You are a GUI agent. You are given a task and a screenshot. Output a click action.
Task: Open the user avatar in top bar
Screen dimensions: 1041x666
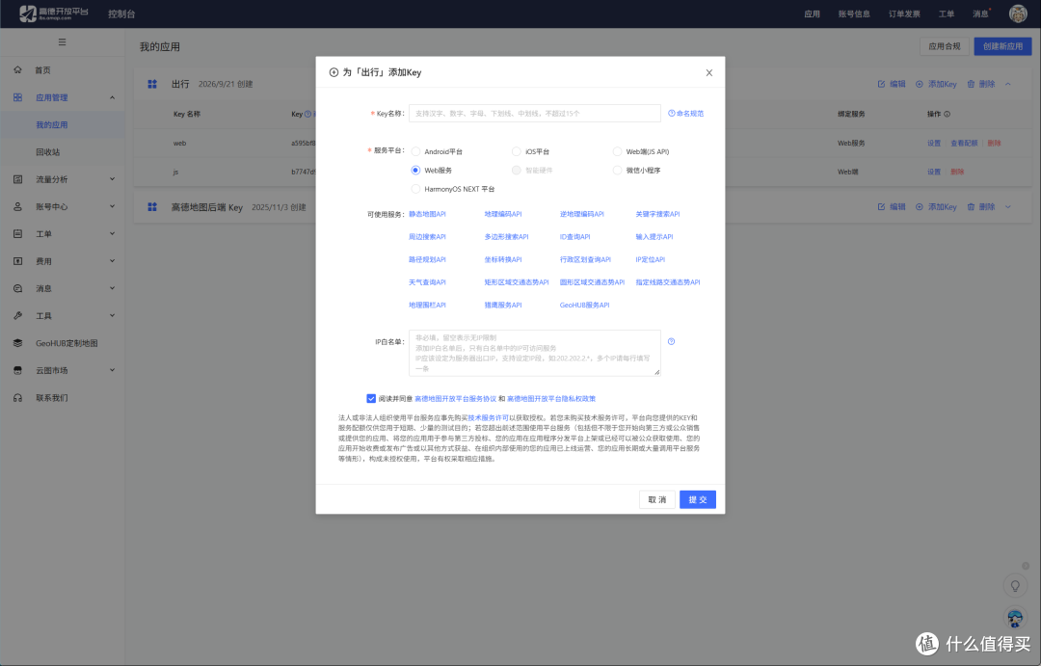[x=1018, y=13]
